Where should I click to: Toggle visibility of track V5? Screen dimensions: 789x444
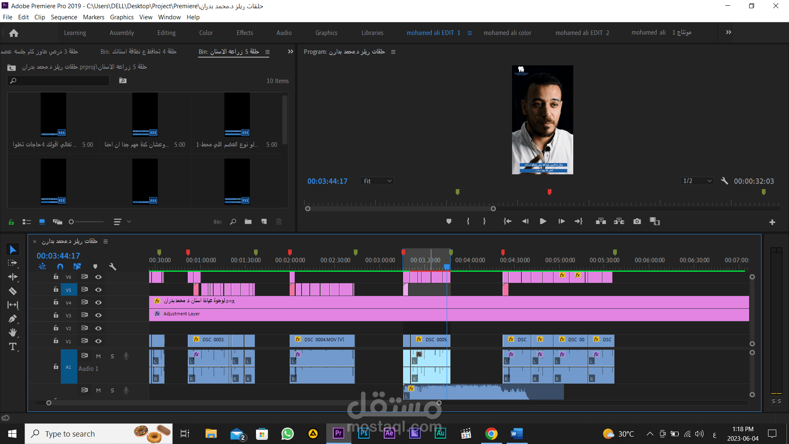click(x=98, y=290)
